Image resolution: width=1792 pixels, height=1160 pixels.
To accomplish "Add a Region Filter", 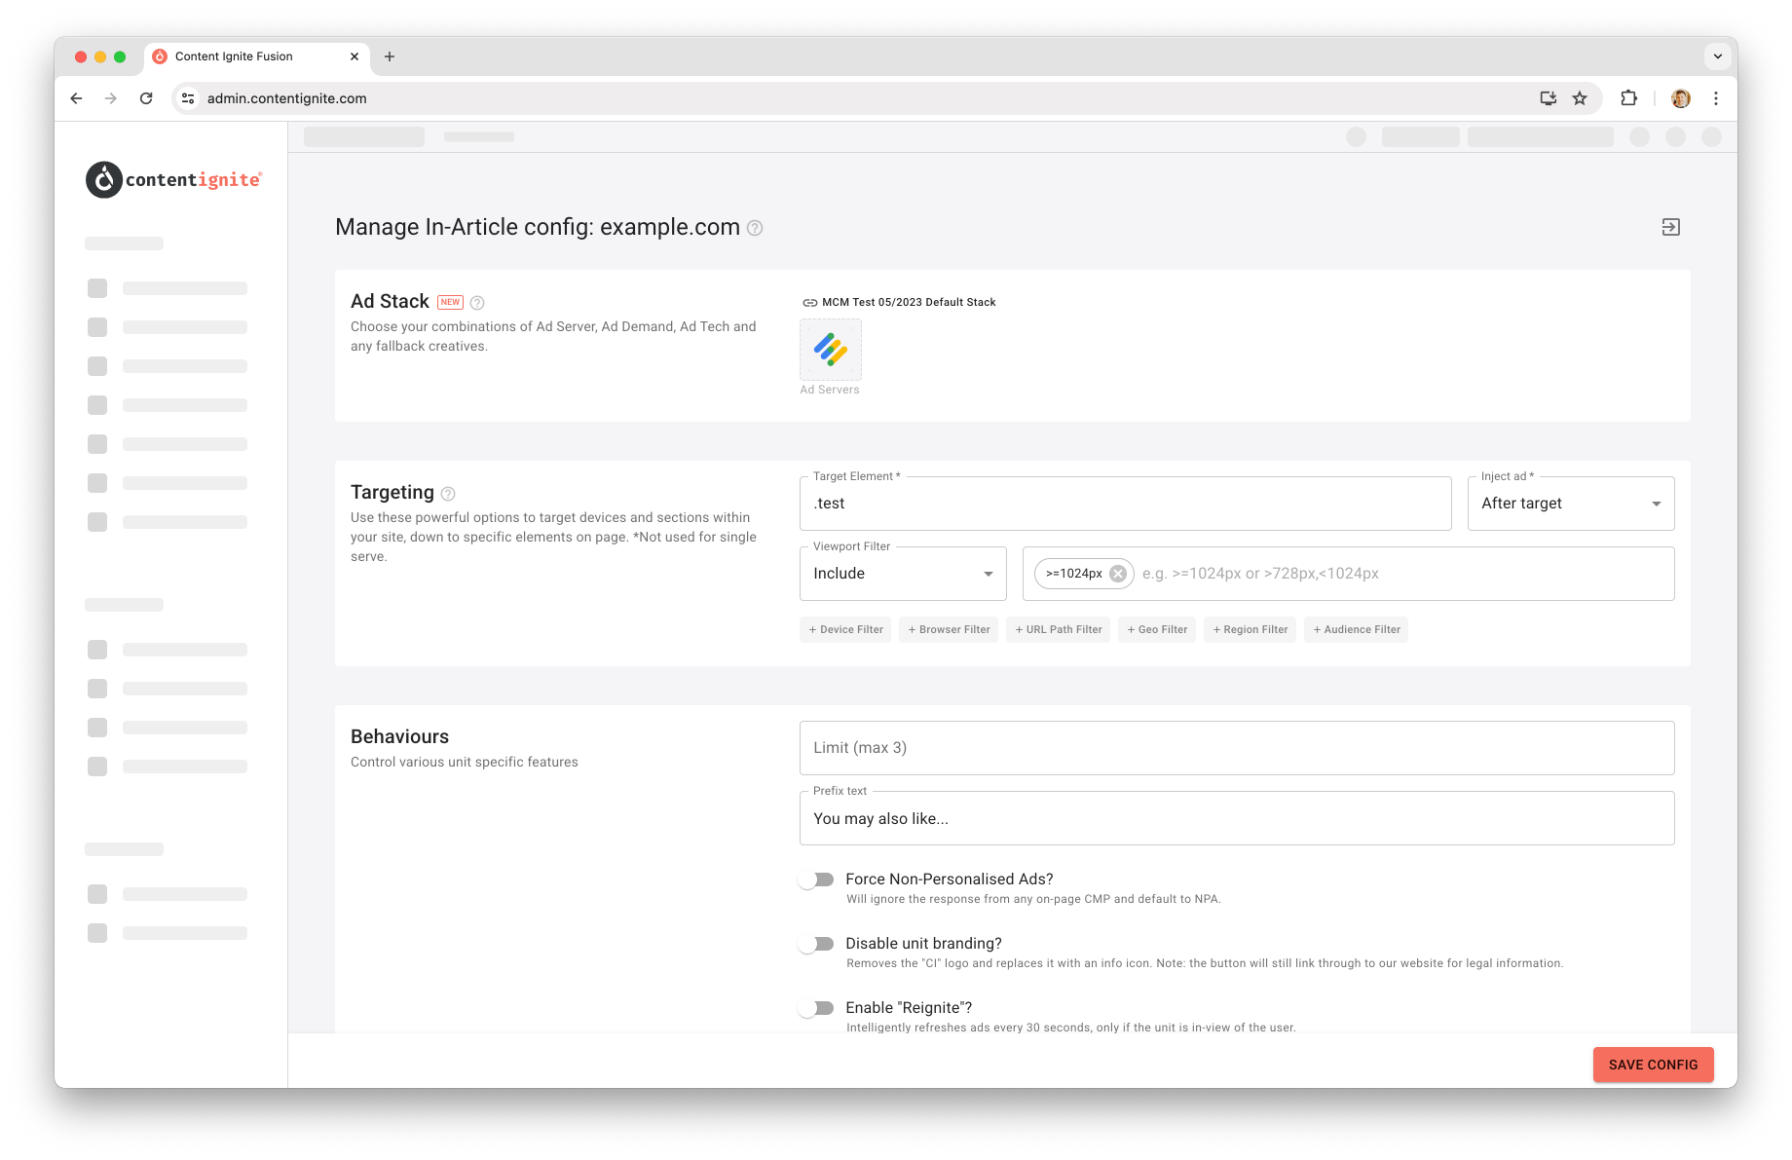I will pos(1250,630).
